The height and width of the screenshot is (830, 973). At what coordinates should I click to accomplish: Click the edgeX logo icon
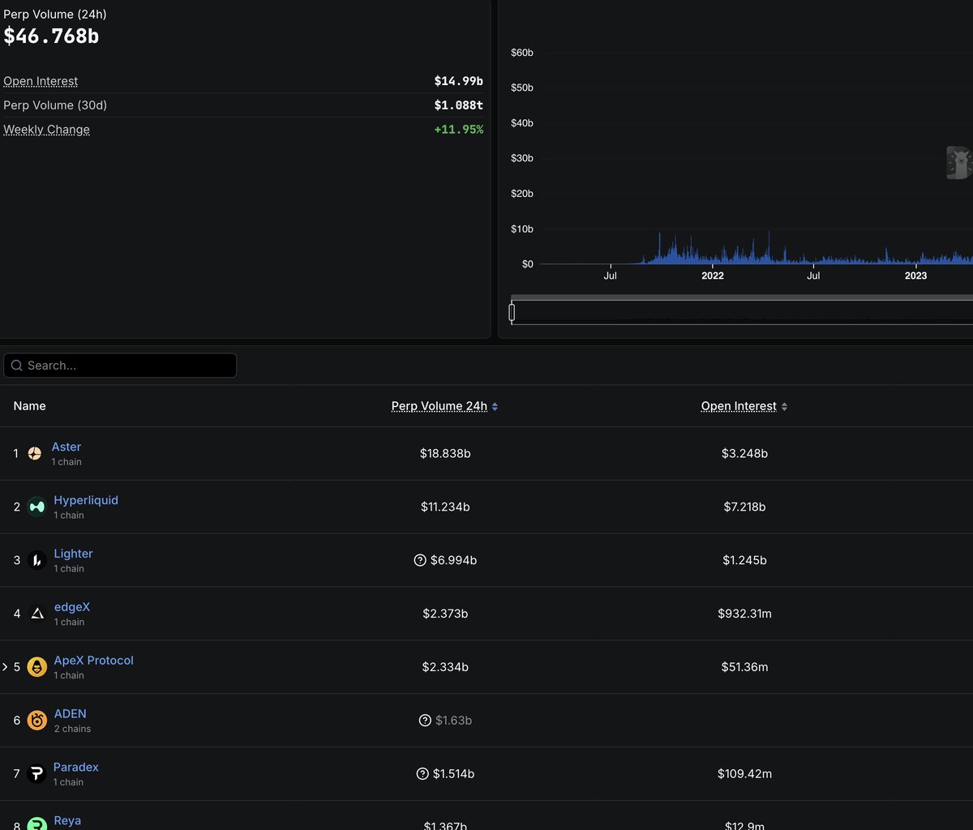pyautogui.click(x=36, y=614)
